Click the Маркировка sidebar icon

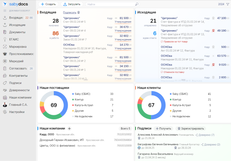coord(5,47)
